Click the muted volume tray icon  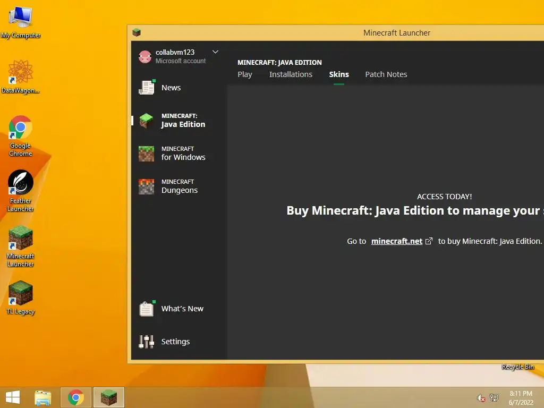481,398
